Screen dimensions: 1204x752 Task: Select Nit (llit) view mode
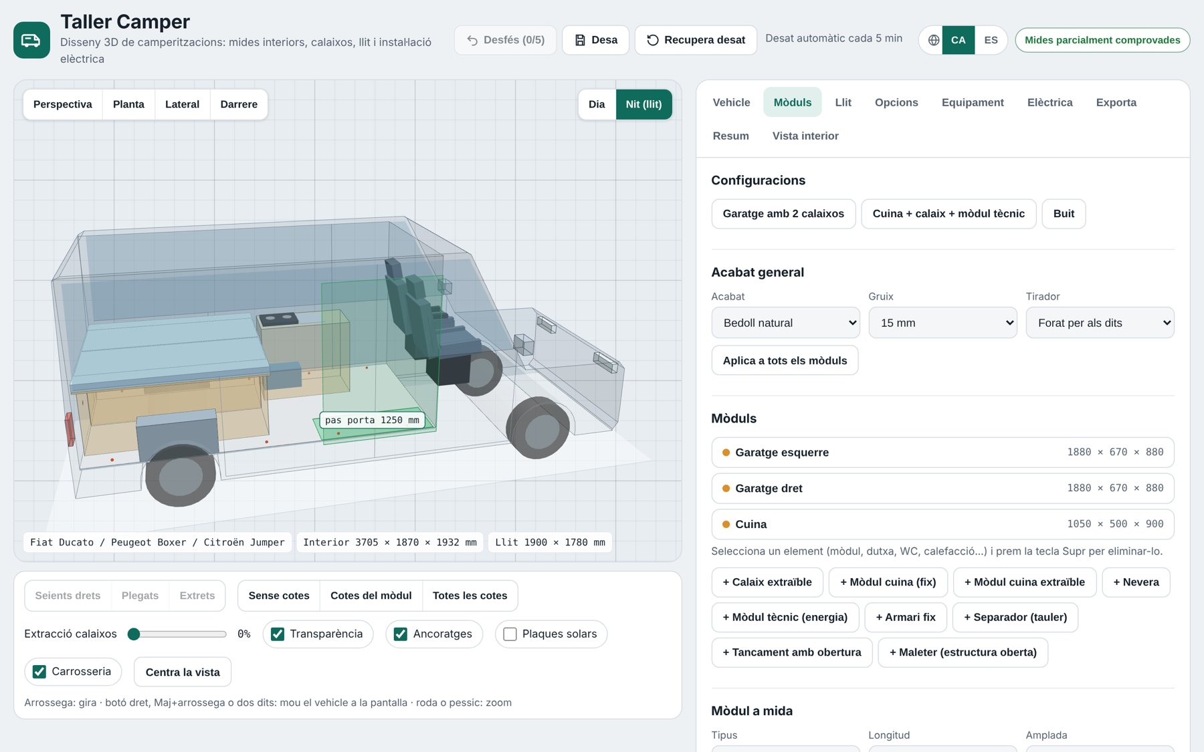click(643, 104)
